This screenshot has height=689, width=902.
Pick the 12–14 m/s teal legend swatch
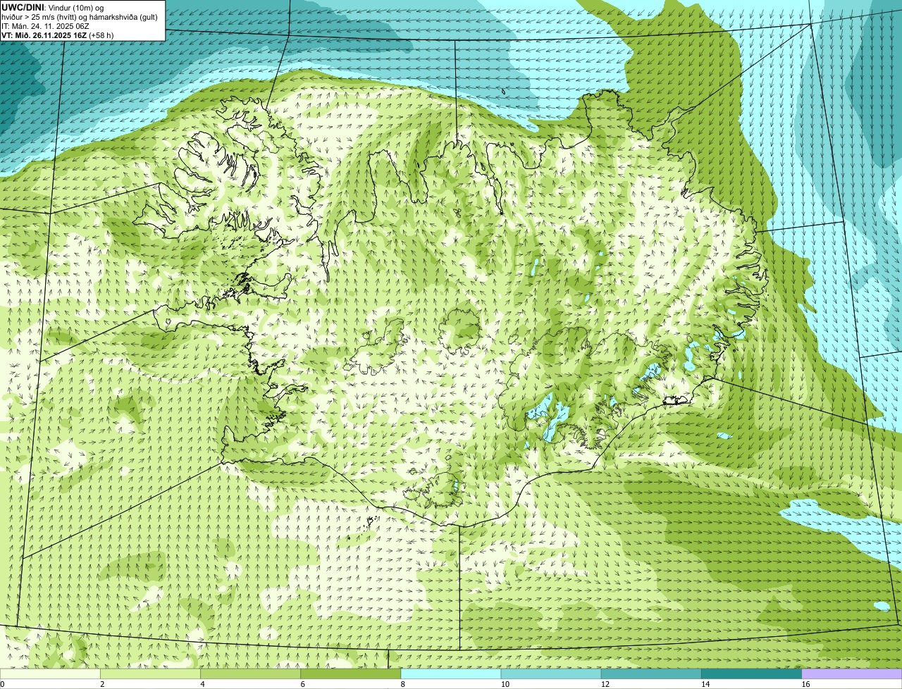[x=651, y=674]
